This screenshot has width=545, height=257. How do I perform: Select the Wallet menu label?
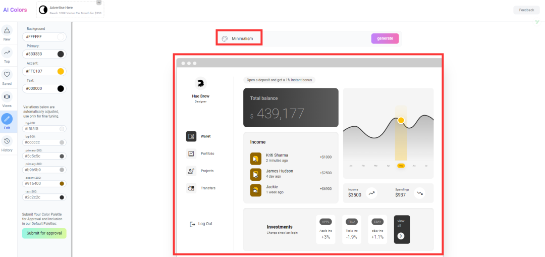pos(206,136)
